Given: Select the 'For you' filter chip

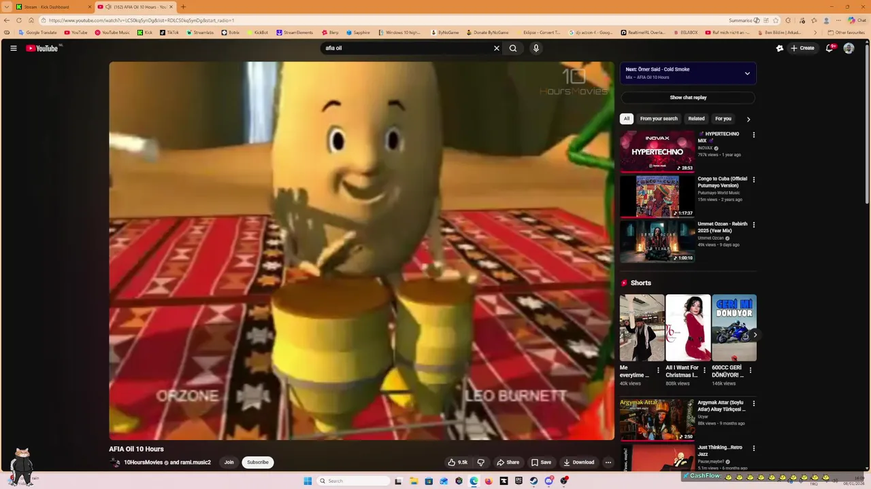Looking at the screenshot, I should click(x=723, y=119).
